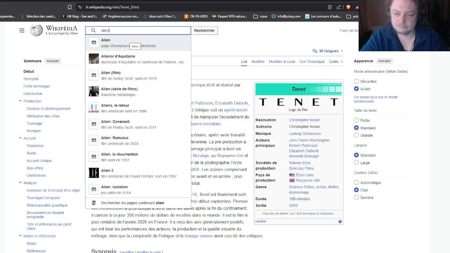Go to Synopsis in the Sommaire
Image resolution: width=450 pixels, height=253 pixels.
[31, 79]
